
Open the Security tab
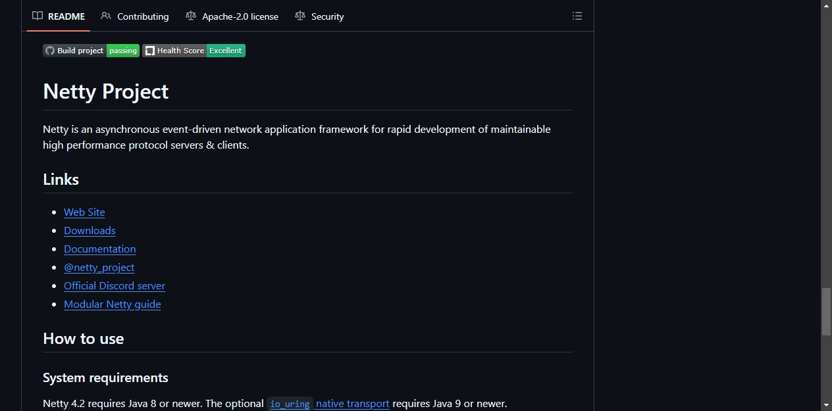319,16
